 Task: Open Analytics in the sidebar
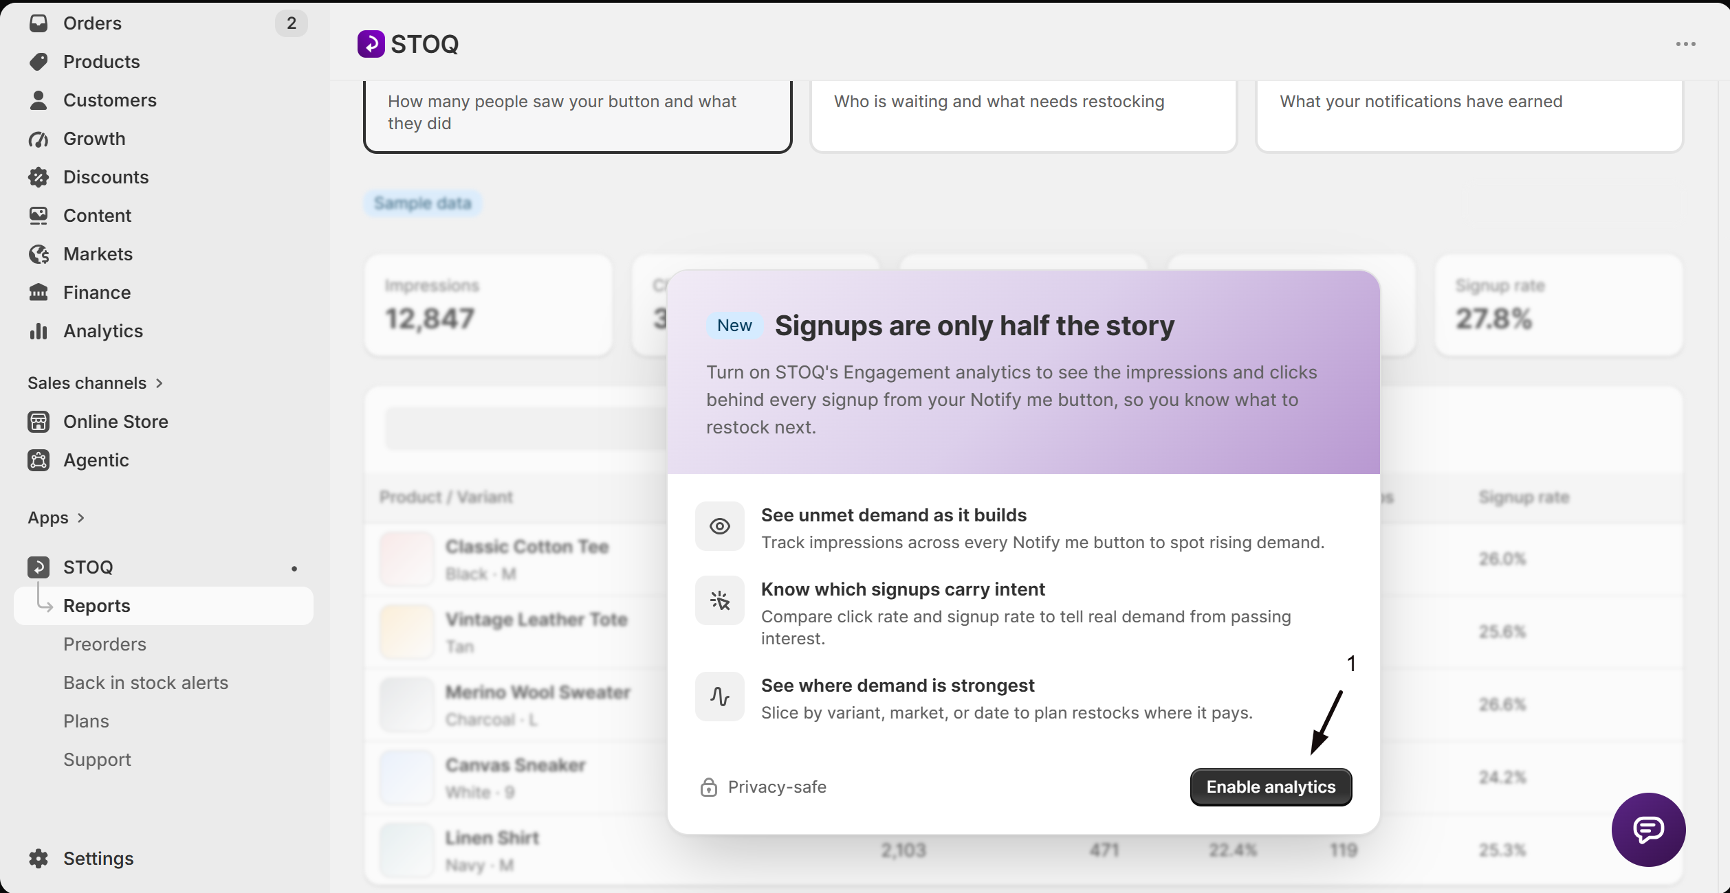click(x=164, y=331)
